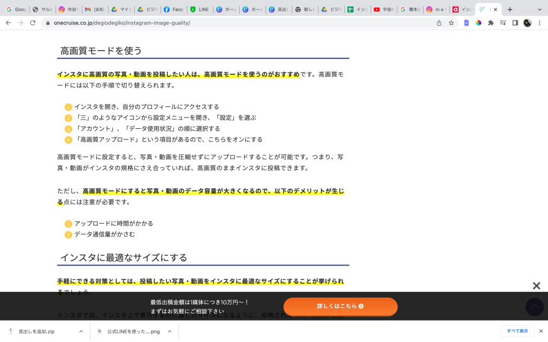Switch to the Facebook tab

tap(174, 10)
